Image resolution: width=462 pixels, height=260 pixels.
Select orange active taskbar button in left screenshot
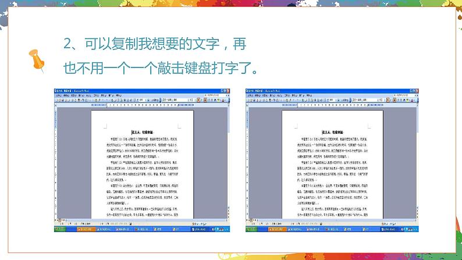click(86, 229)
